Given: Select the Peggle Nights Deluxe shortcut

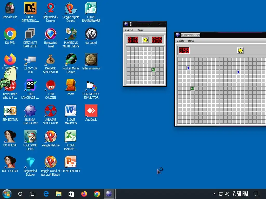Looking at the screenshot, I should [x=71, y=8].
